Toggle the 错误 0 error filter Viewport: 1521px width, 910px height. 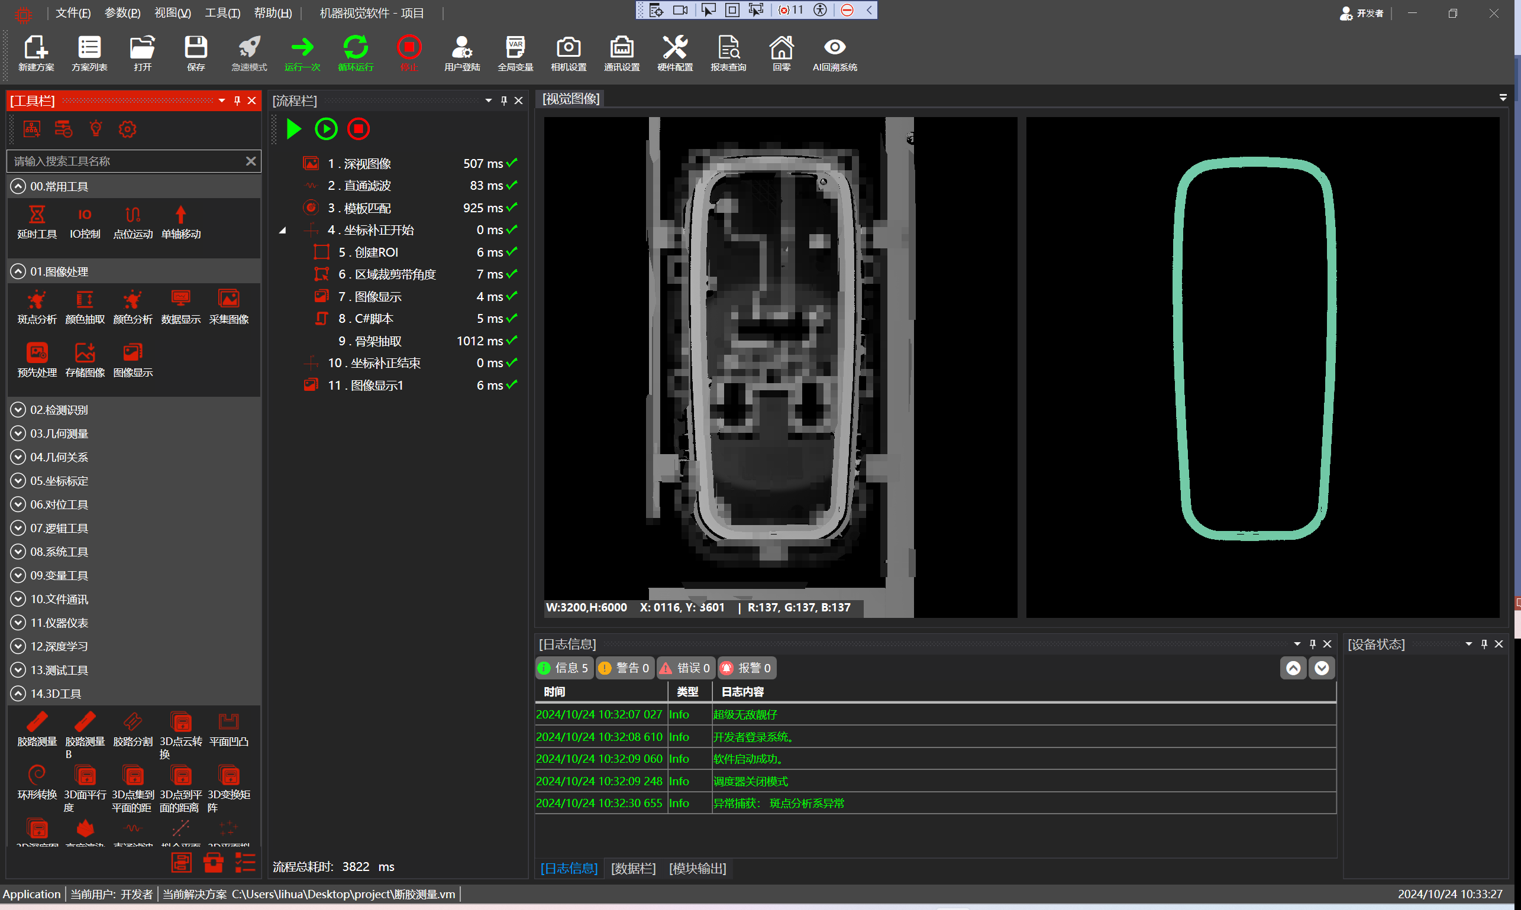(686, 668)
